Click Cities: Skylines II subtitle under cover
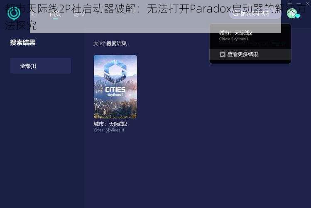The width and height of the screenshot is (311, 208). tap(109, 130)
